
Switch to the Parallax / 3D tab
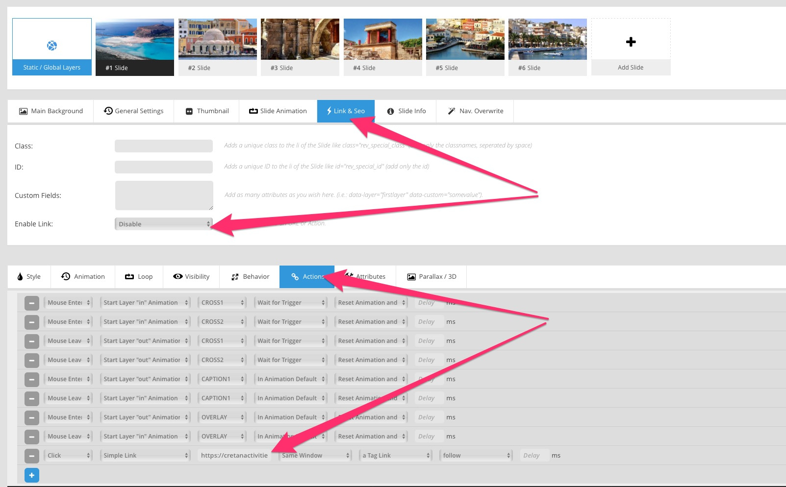431,276
